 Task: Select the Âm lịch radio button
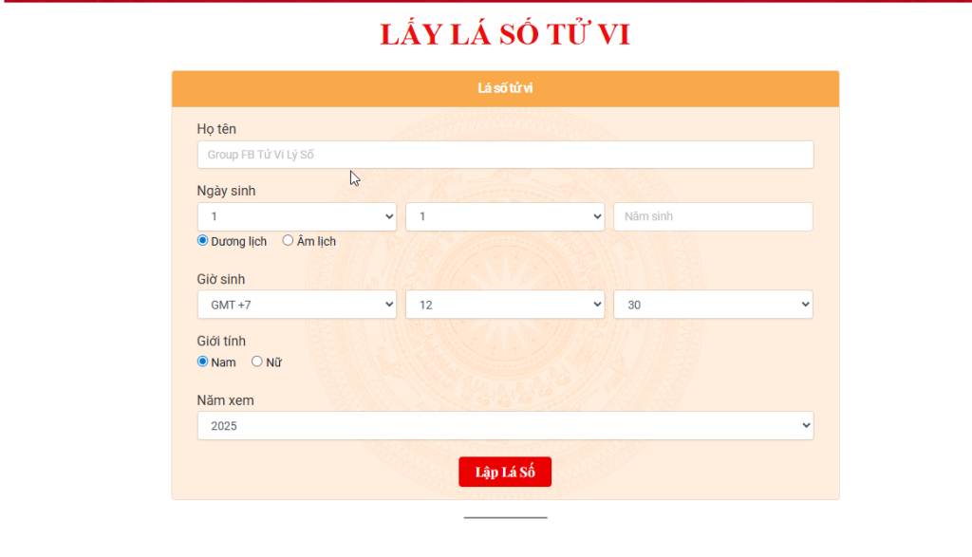pyautogui.click(x=289, y=241)
